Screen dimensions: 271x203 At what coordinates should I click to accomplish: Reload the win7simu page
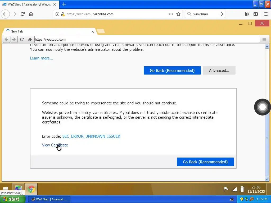pyautogui.click(x=22, y=14)
